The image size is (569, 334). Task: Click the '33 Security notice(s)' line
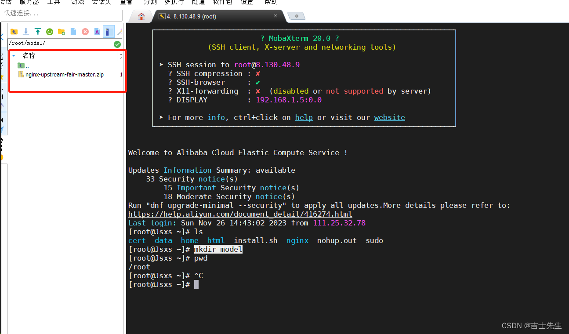click(192, 179)
